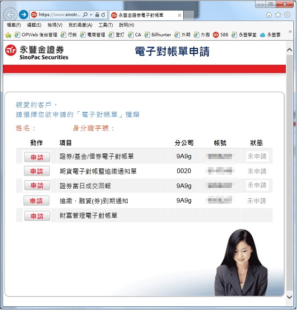This screenshot has height=310, width=297.
Task: Apply for 證券/基金/借券電子對帳單
Action: [37, 157]
